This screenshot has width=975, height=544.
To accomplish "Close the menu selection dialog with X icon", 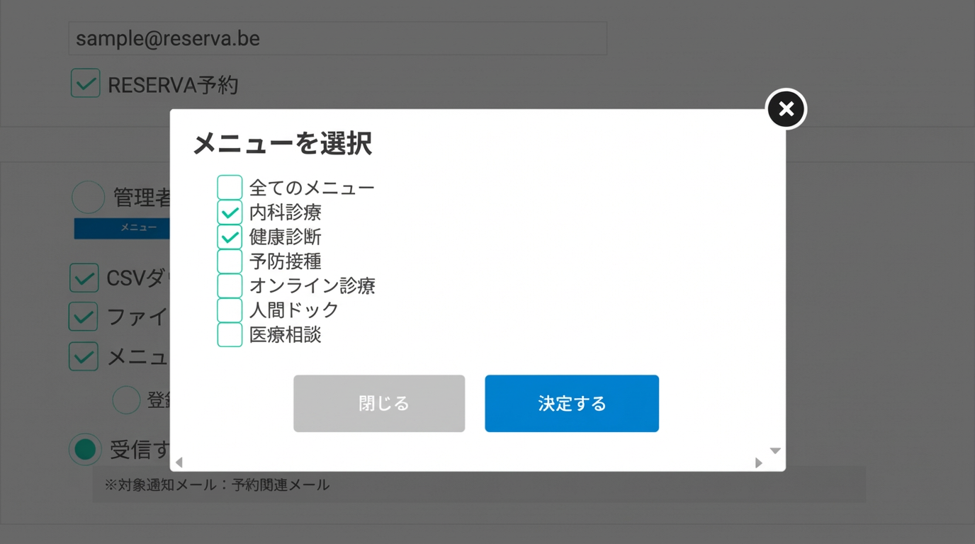I will tap(786, 109).
